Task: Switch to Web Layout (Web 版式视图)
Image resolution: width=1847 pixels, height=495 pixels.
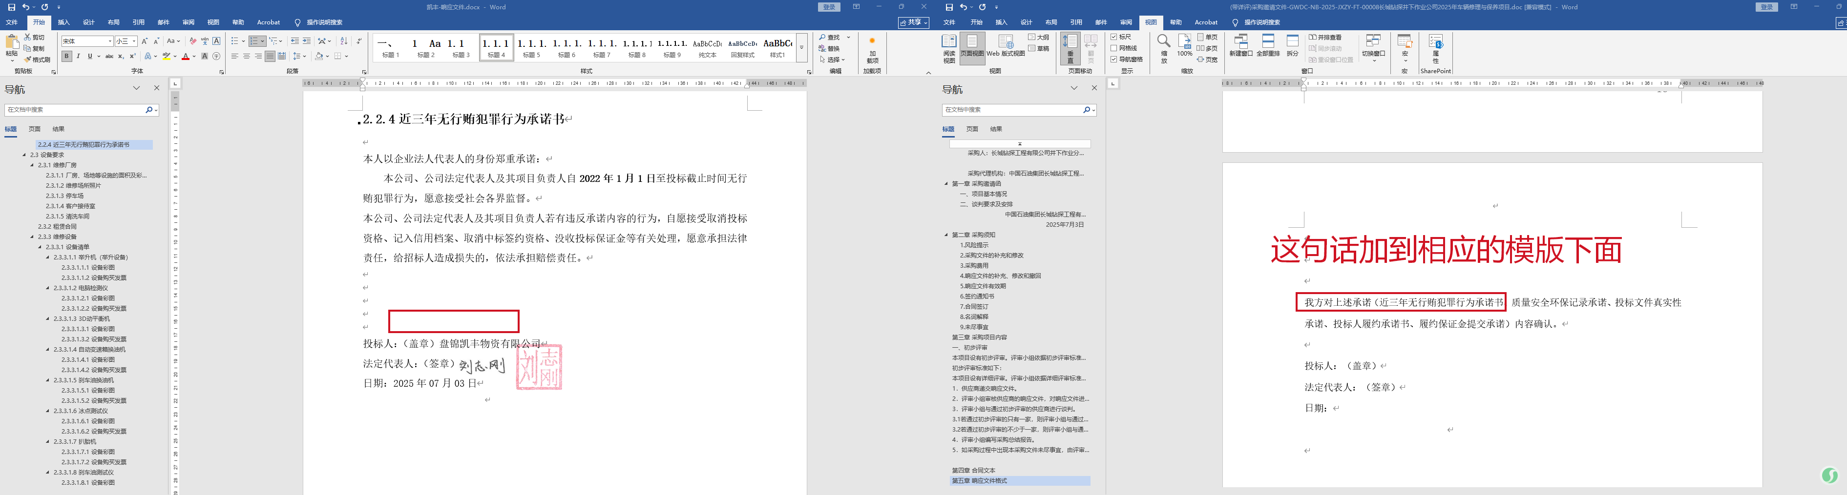Action: click(x=1005, y=45)
